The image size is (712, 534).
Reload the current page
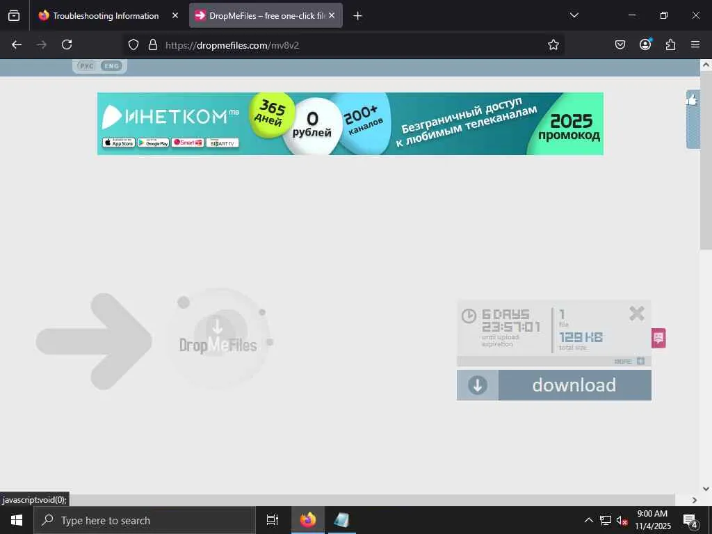point(67,44)
